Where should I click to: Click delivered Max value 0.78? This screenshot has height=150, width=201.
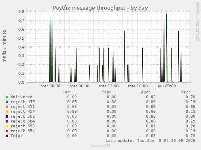190,97
